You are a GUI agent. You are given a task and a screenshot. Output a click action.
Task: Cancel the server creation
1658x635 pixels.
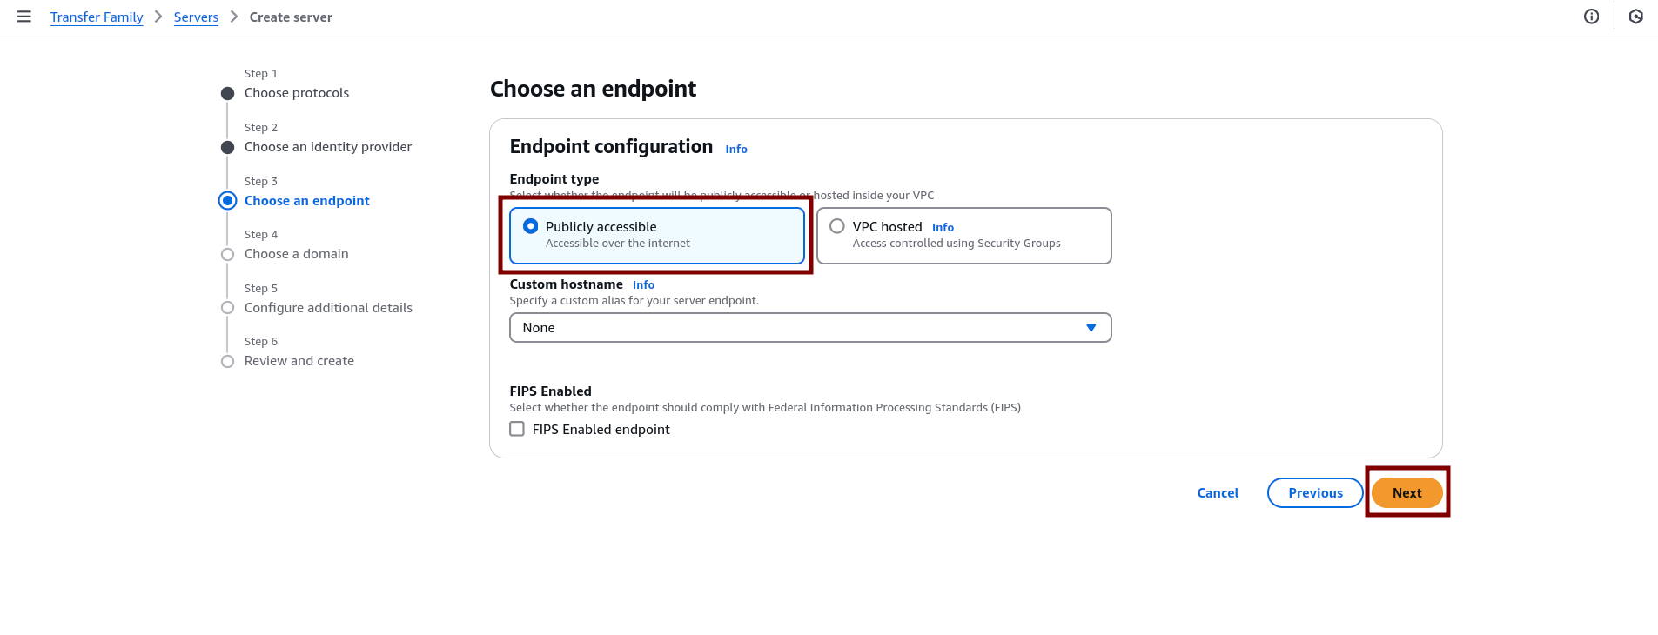pyautogui.click(x=1218, y=493)
